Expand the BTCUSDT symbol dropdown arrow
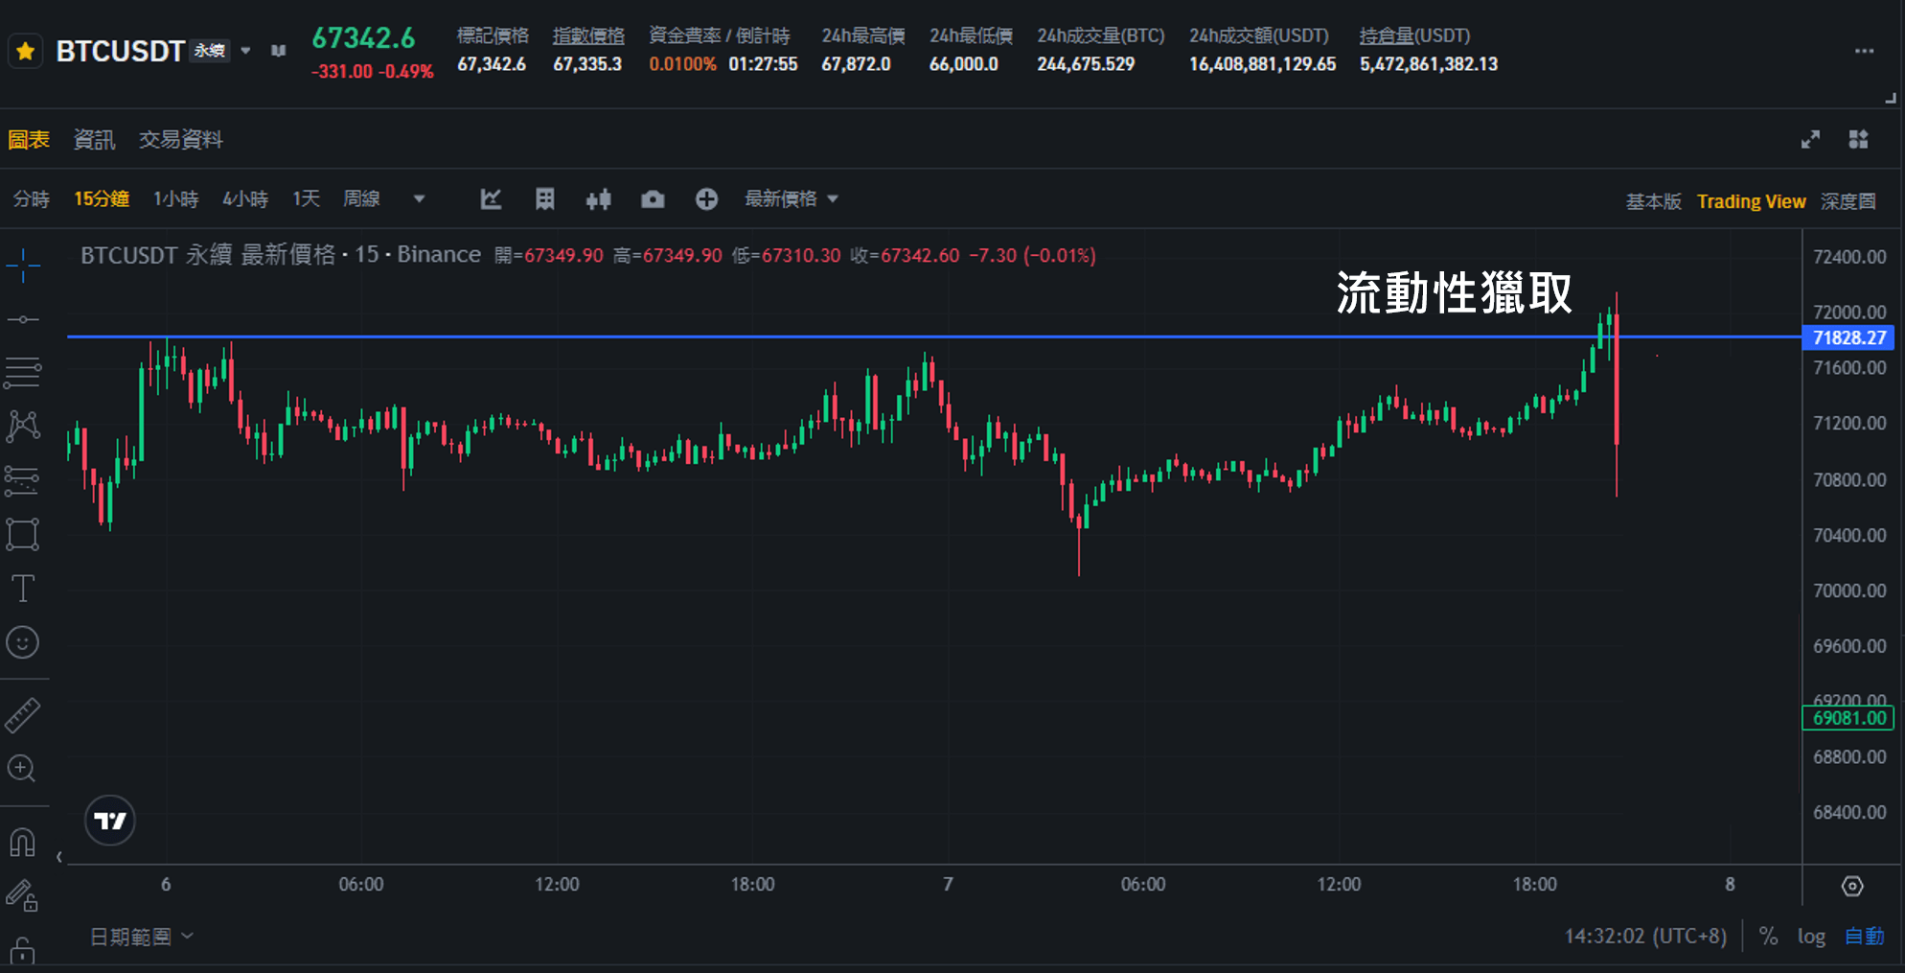Screen dimensions: 1905x973 pos(246,51)
